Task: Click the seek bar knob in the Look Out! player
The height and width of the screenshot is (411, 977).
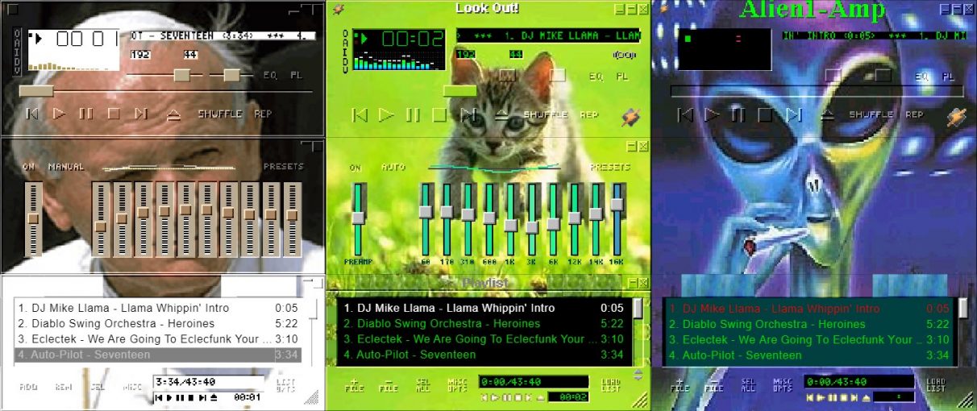Action: [x=459, y=91]
